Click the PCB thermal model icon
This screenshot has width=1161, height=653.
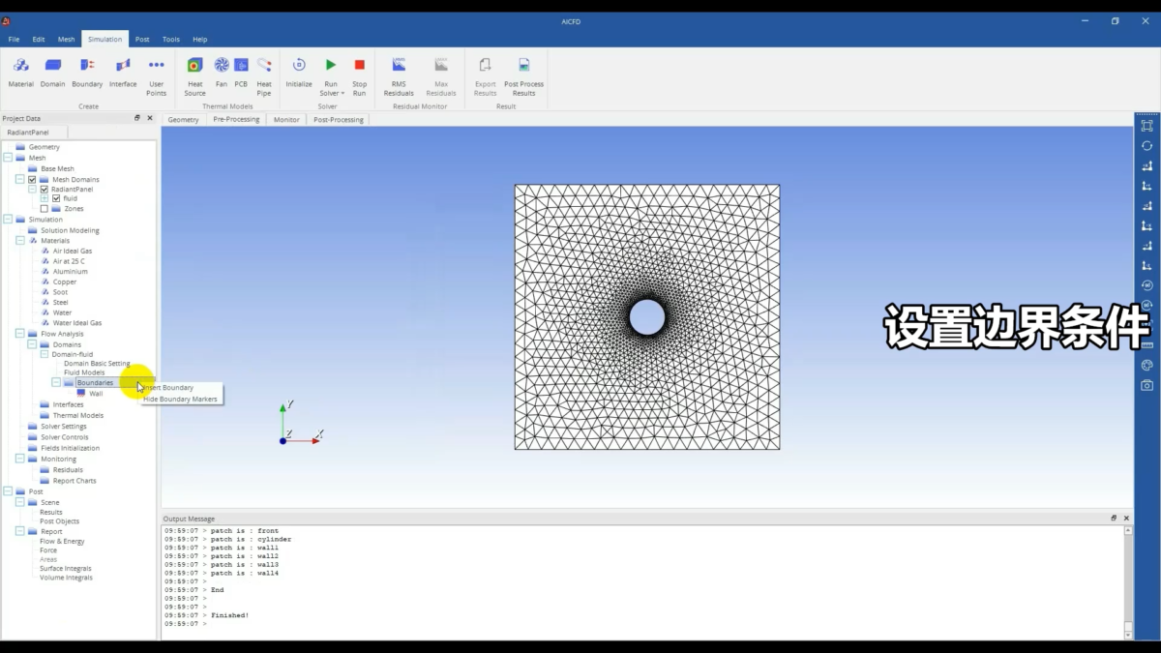pyautogui.click(x=241, y=65)
